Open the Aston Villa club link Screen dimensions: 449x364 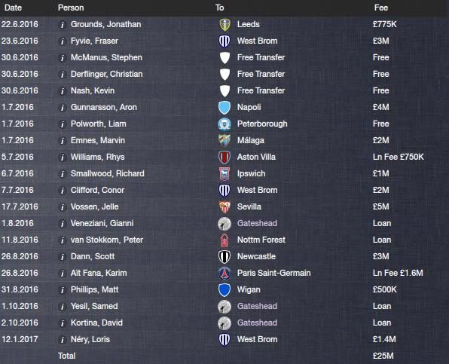click(x=256, y=157)
